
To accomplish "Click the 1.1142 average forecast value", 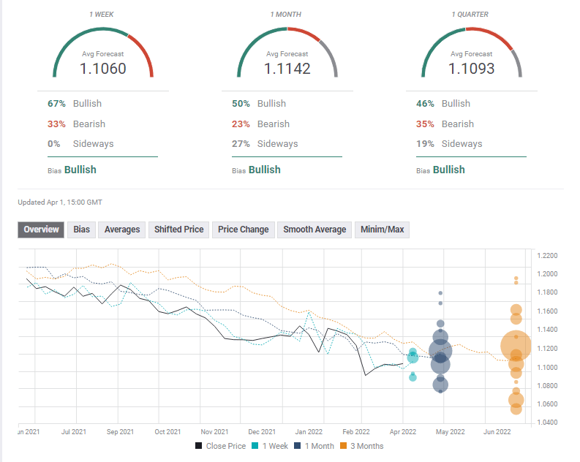I will tap(287, 69).
